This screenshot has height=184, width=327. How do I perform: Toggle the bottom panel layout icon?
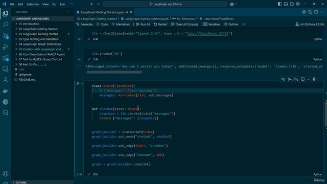pos(286,4)
